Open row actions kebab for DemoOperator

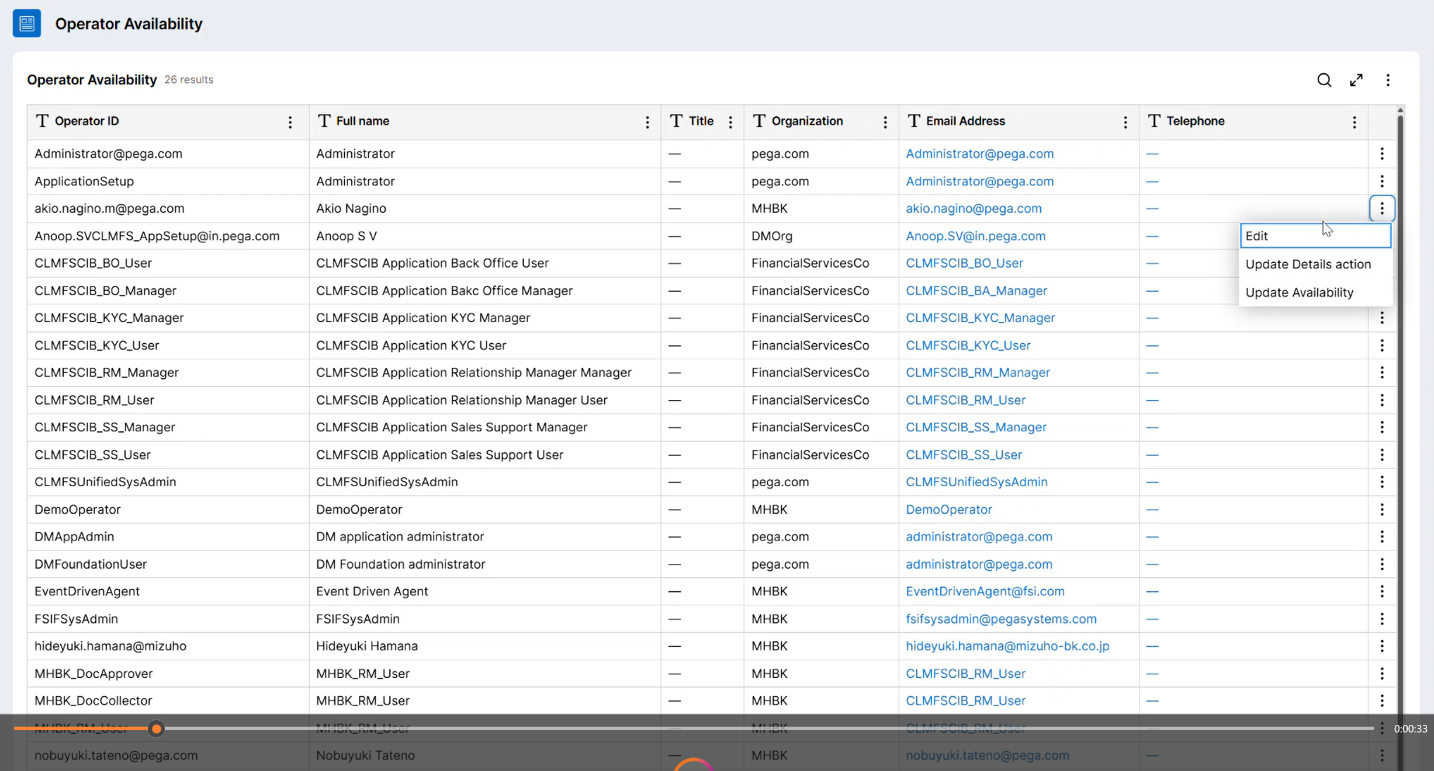click(1381, 509)
